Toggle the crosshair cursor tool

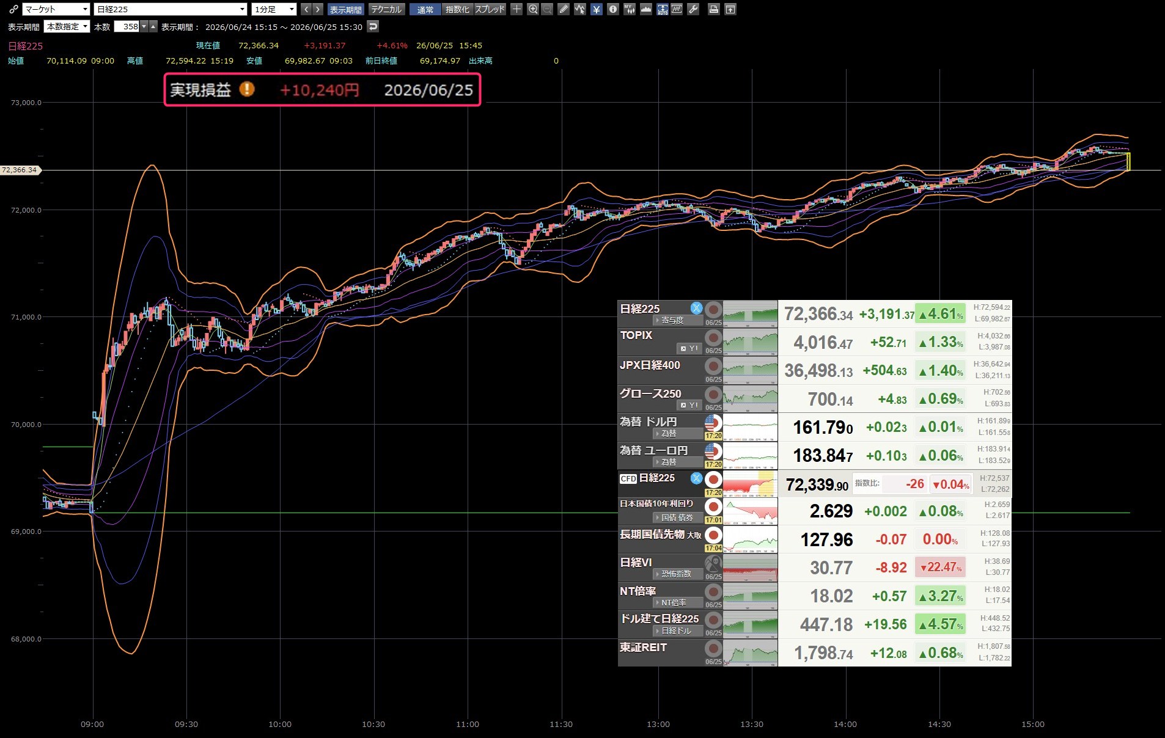point(516,9)
